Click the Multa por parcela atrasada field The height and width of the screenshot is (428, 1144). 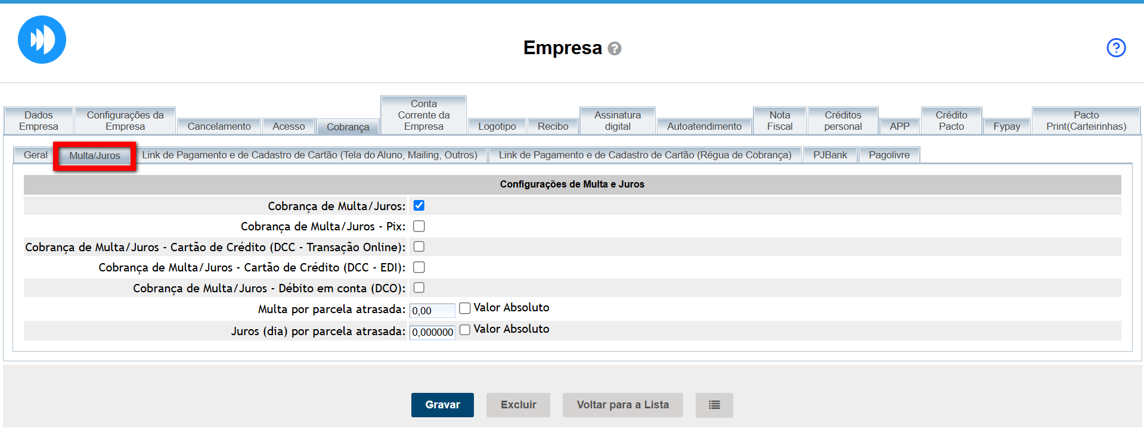(432, 311)
